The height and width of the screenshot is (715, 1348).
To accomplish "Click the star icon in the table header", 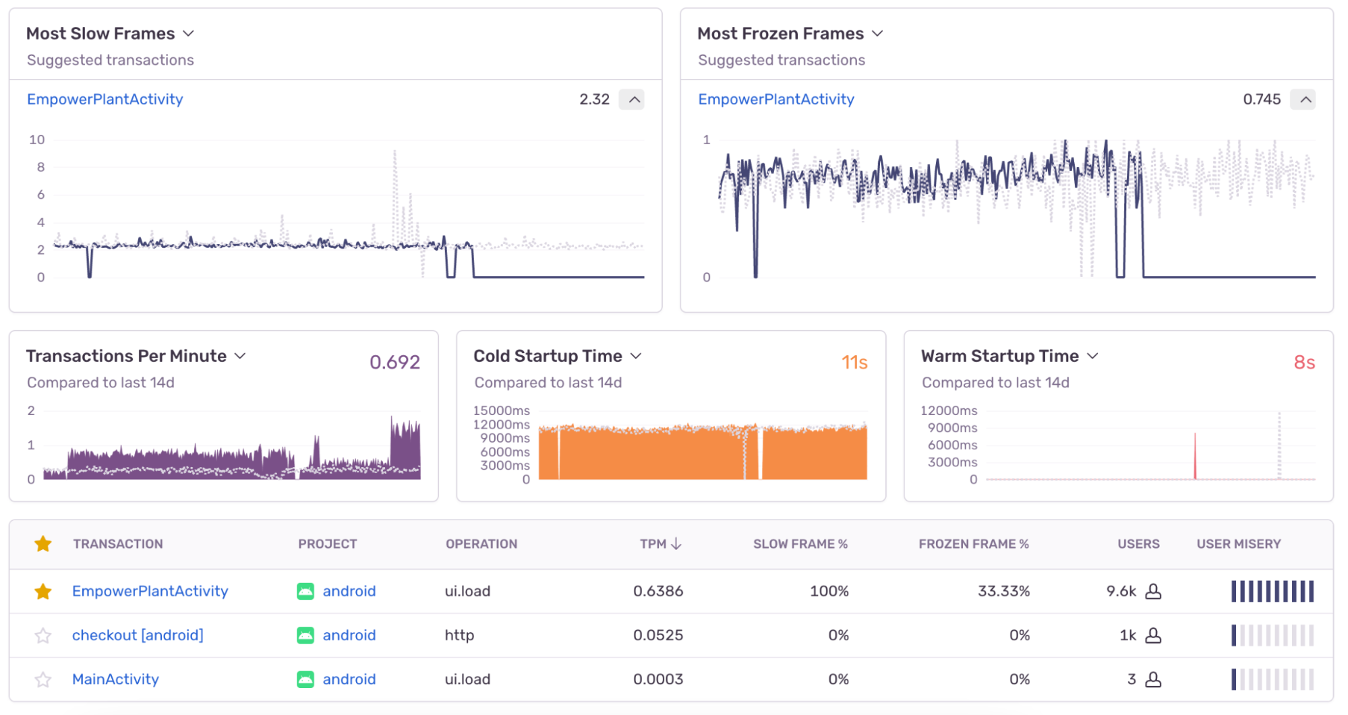I will click(x=43, y=544).
